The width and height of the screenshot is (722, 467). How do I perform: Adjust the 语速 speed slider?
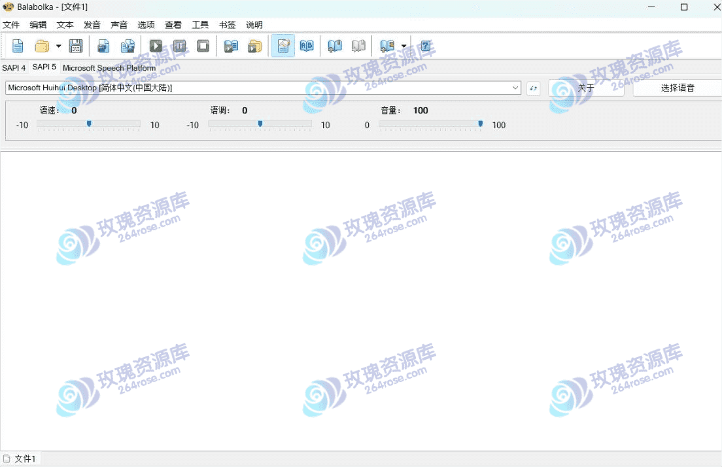coord(89,124)
